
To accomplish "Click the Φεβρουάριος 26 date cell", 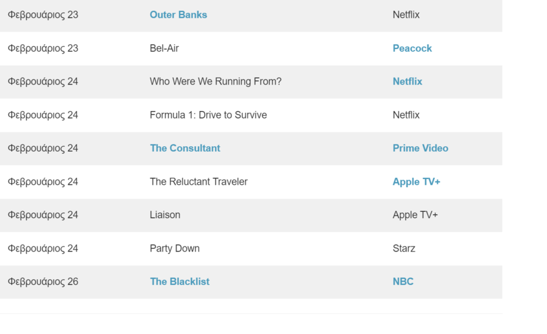I will coord(43,282).
